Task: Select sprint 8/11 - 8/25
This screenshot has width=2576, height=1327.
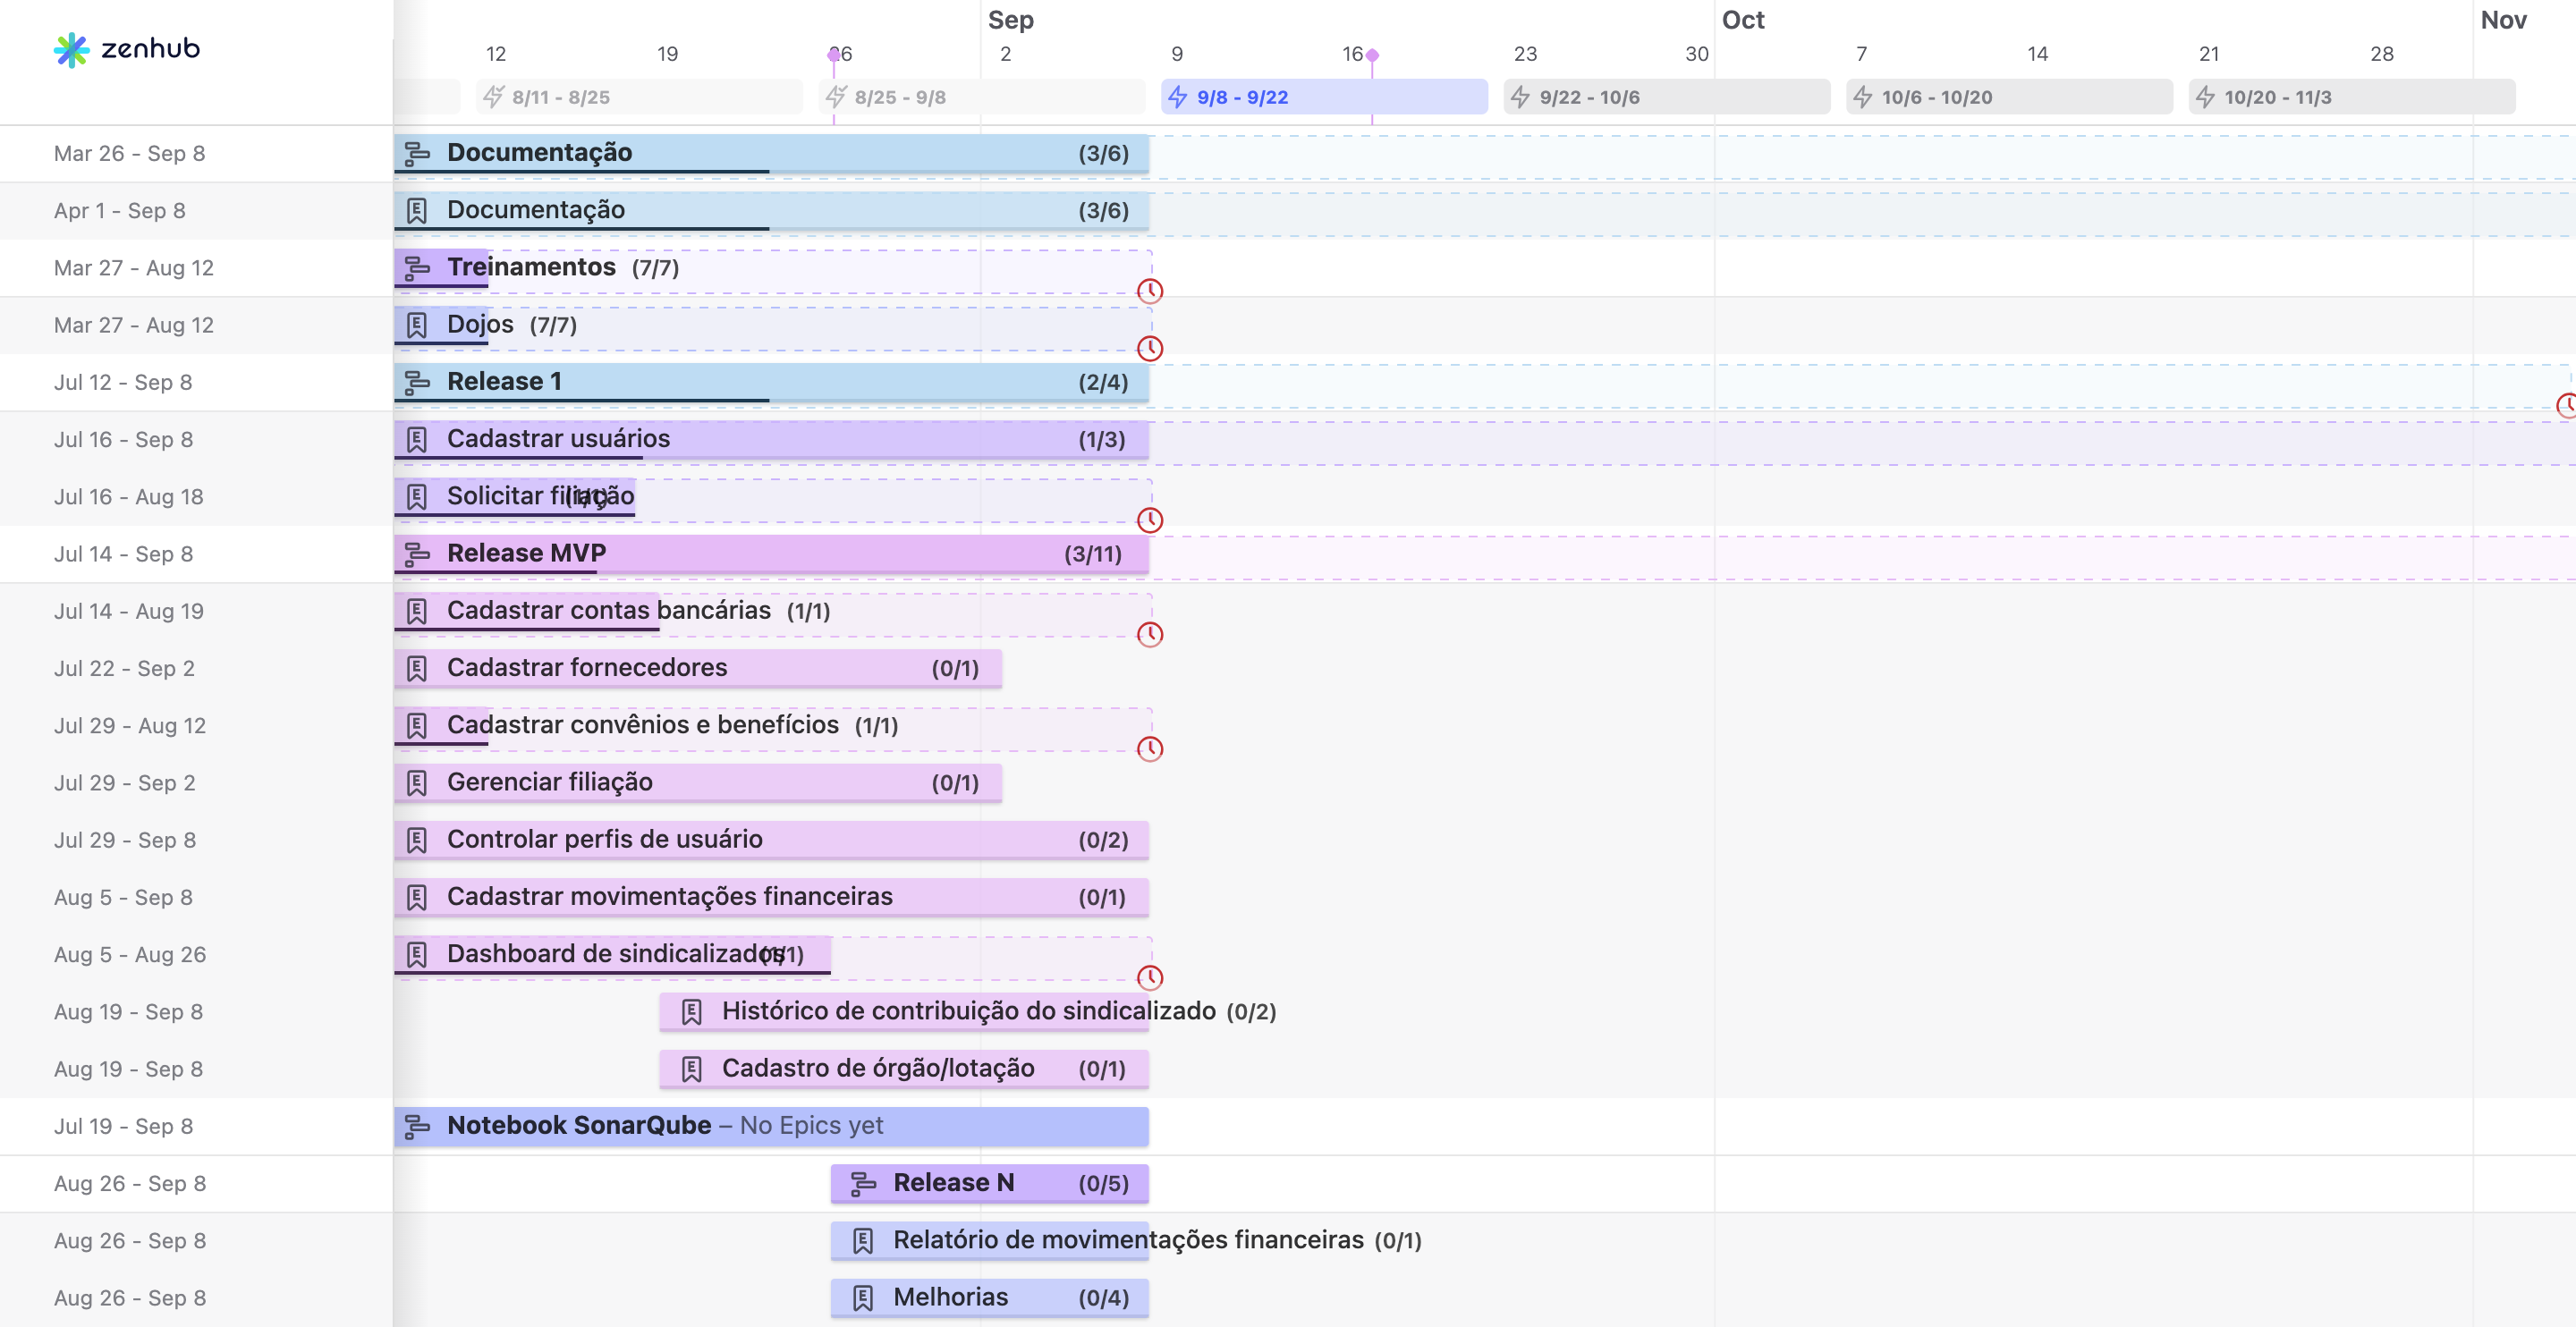Action: (x=639, y=97)
